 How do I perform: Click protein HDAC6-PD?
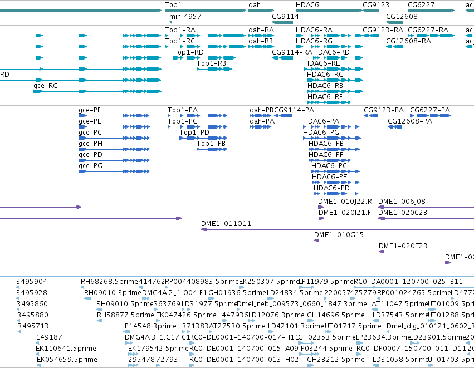pos(336,194)
